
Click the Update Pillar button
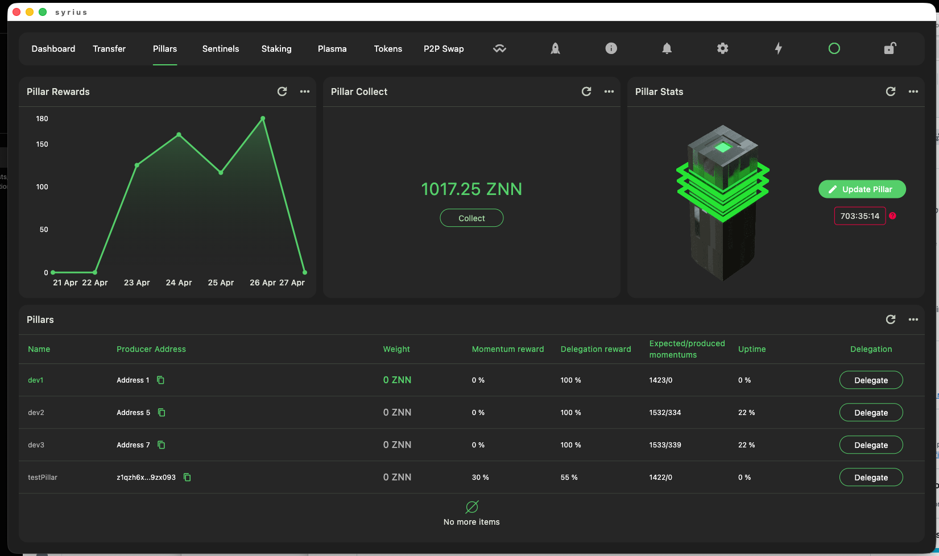pyautogui.click(x=862, y=189)
